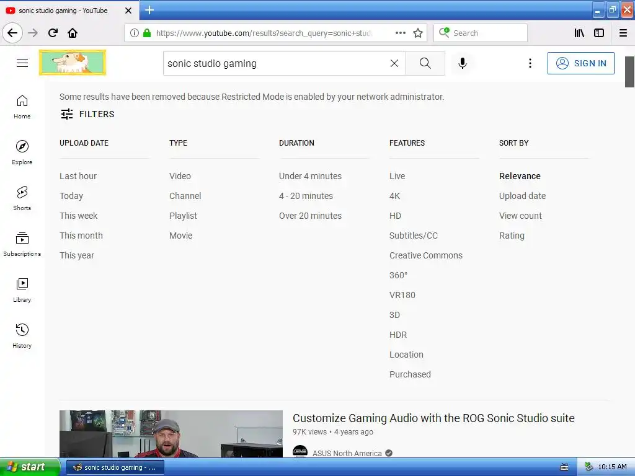Select the Playlist type filter
The width and height of the screenshot is (635, 476).
183,216
